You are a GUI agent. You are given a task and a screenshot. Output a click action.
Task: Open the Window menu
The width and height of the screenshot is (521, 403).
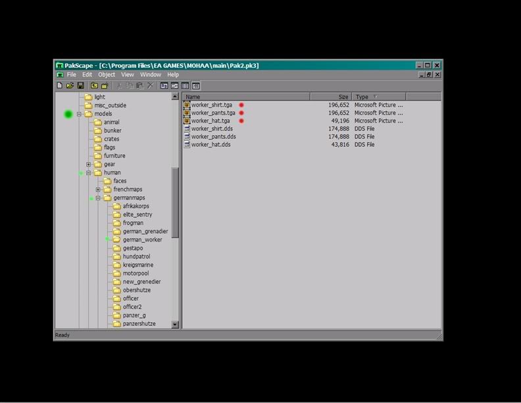(x=151, y=75)
